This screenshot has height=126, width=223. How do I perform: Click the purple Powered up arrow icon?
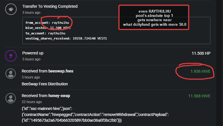tap(11, 56)
